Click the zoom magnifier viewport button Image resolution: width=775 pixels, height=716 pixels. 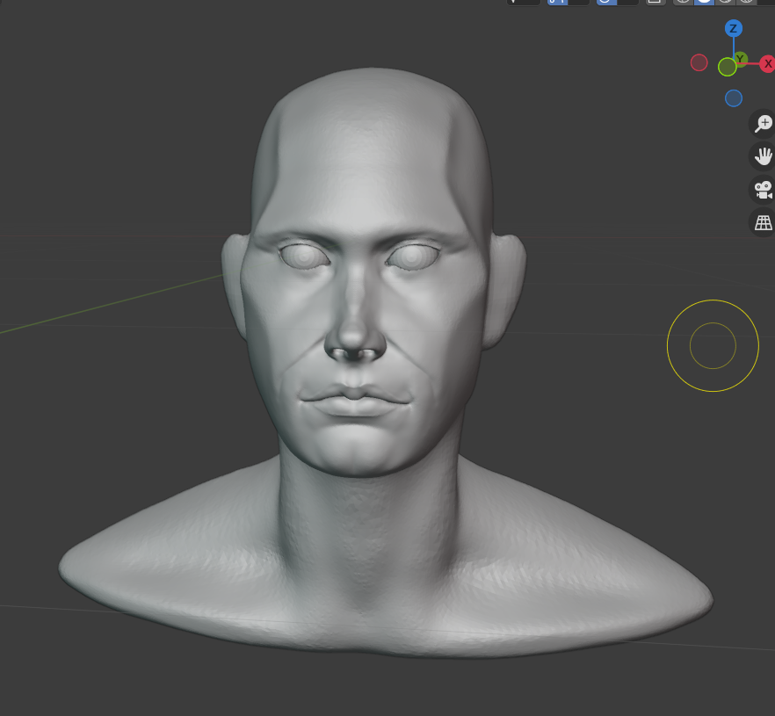coord(763,124)
